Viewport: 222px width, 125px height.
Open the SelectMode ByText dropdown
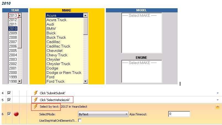[x=103, y=114]
